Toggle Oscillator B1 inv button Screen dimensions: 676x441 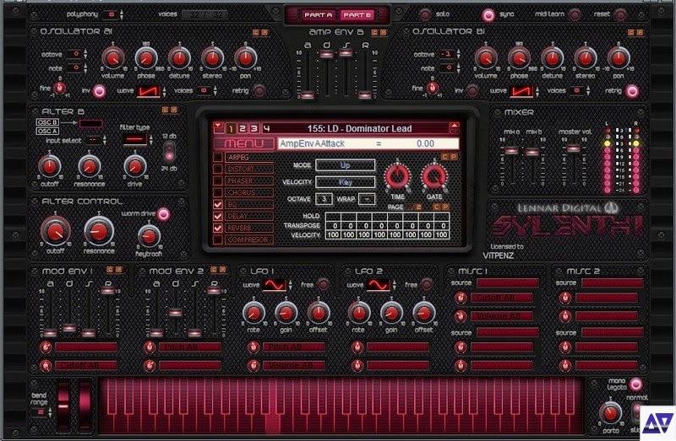[x=472, y=91]
